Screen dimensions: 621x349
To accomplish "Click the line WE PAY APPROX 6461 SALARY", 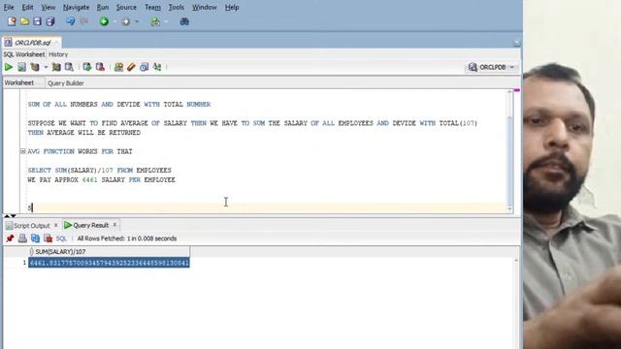I will coord(101,179).
